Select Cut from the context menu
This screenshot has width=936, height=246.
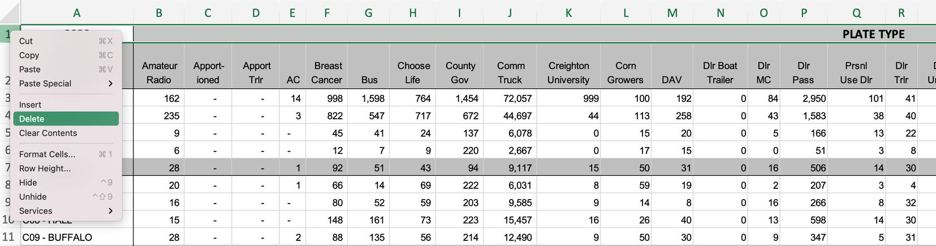[66, 41]
